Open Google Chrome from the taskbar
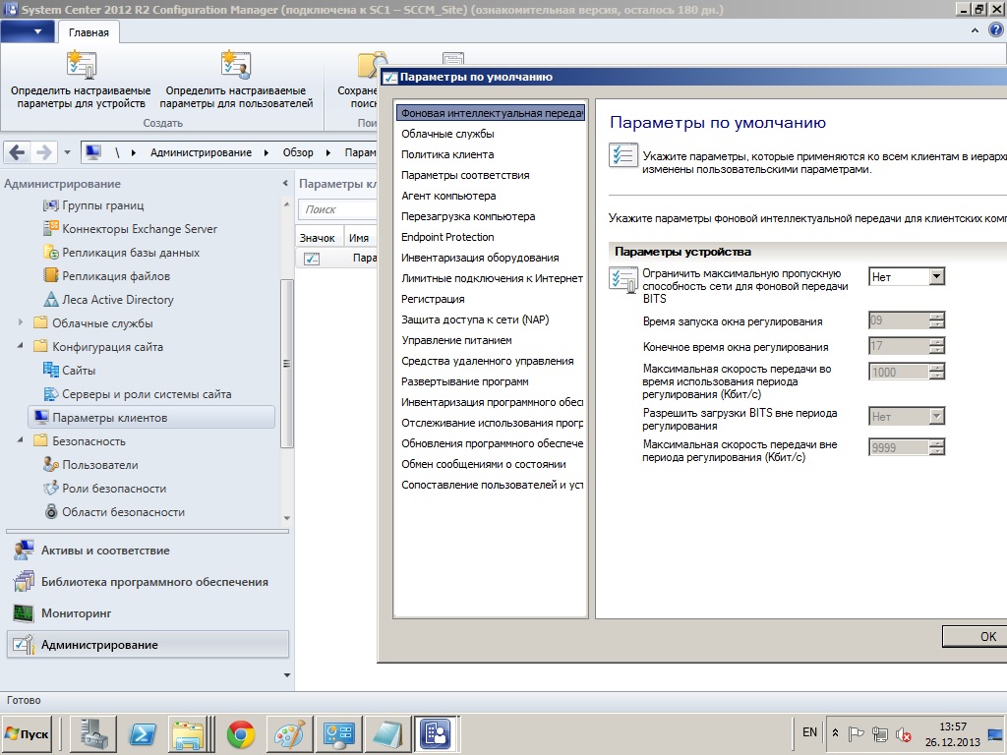This screenshot has width=1007, height=755. pyautogui.click(x=241, y=733)
